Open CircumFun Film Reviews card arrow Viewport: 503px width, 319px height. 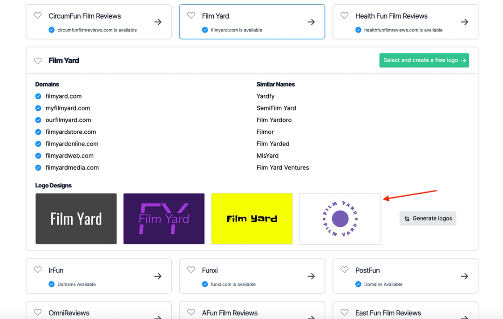click(x=157, y=22)
